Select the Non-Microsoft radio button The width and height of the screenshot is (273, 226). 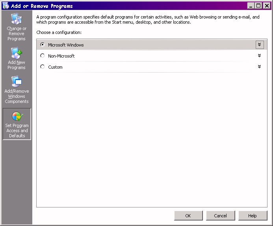point(42,56)
